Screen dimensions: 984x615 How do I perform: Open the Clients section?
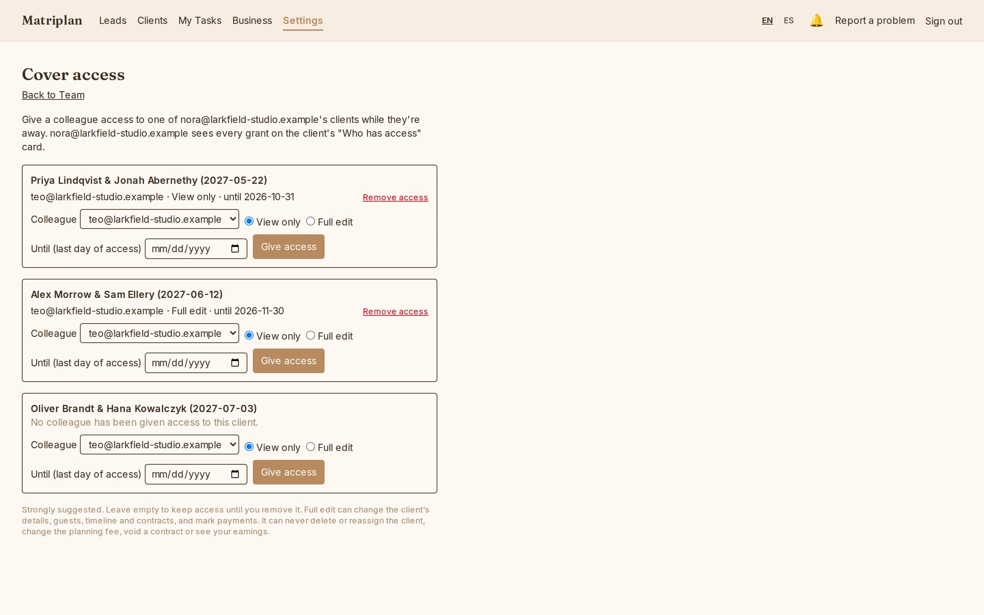click(152, 20)
